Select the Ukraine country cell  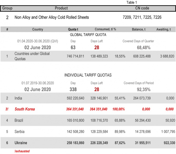21,143
